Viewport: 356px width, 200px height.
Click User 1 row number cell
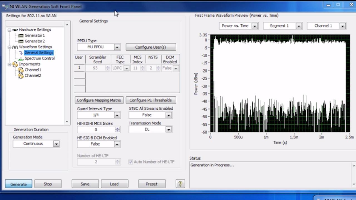point(80,68)
